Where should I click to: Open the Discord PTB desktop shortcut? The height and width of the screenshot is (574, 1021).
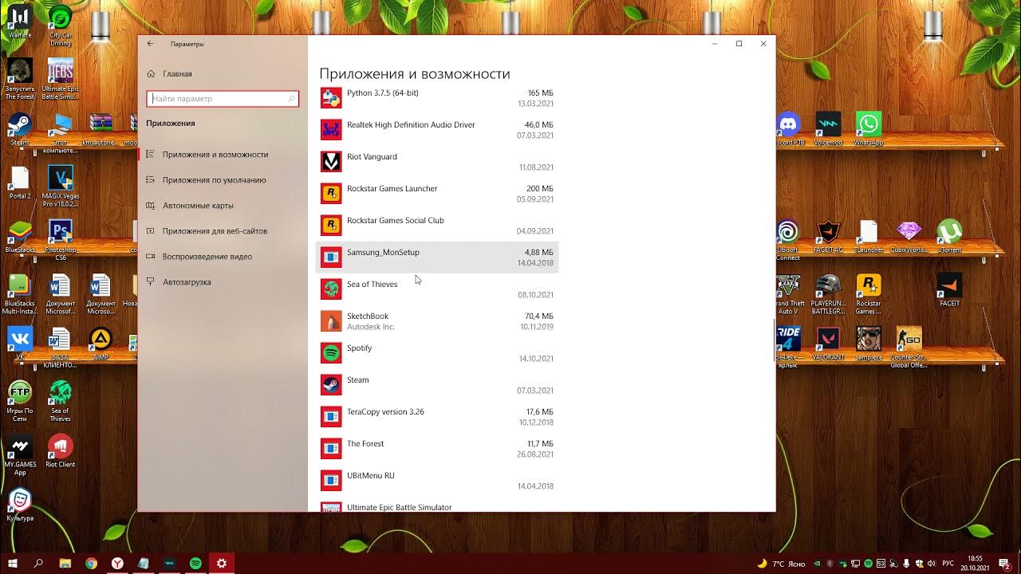tap(788, 129)
